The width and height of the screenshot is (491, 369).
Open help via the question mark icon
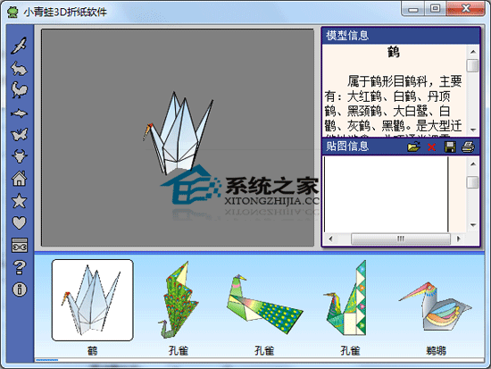(x=20, y=267)
